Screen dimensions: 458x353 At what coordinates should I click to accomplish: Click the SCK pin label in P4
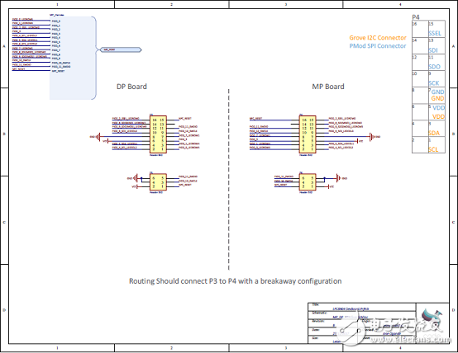pyautogui.click(x=434, y=83)
